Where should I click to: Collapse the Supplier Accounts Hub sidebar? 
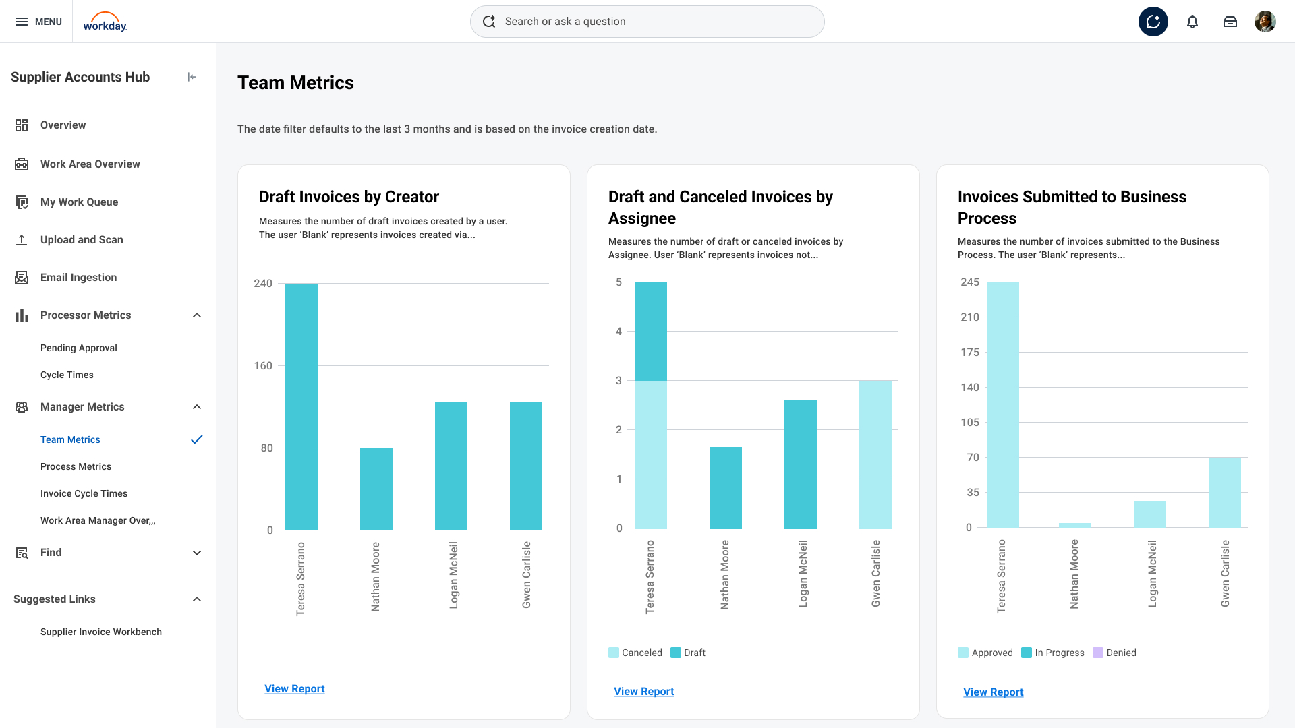point(192,77)
